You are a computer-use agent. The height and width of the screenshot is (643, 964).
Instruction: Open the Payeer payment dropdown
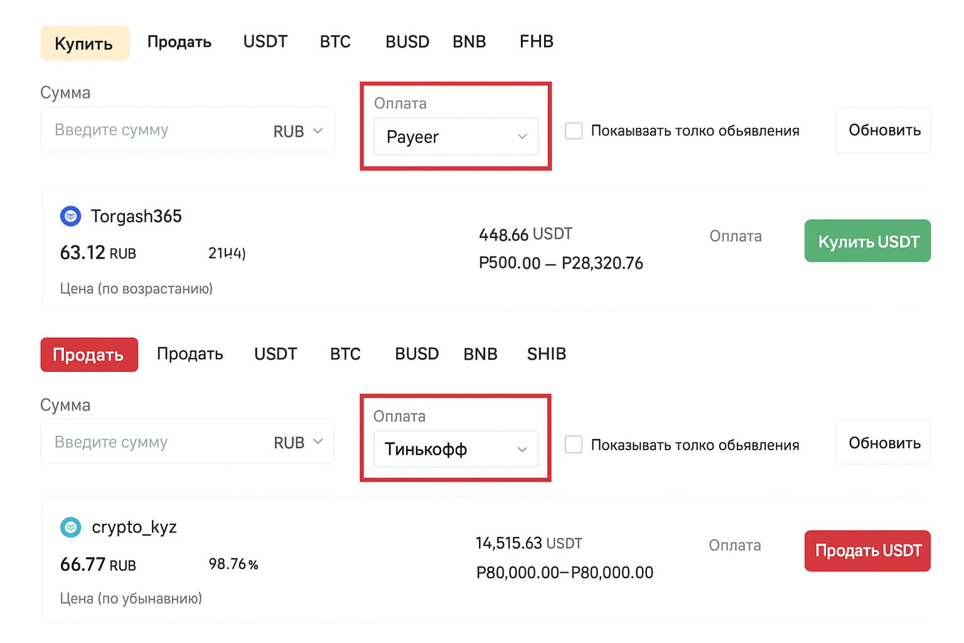pos(456,137)
